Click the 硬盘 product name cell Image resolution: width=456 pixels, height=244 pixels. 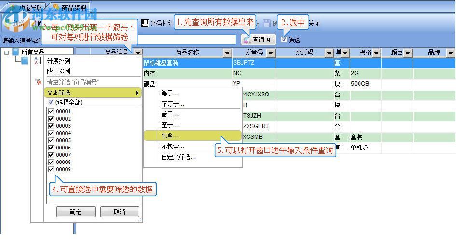pos(187,84)
